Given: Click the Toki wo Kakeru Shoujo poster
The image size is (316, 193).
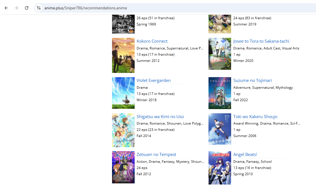Looking at the screenshot, I should coord(220,129).
